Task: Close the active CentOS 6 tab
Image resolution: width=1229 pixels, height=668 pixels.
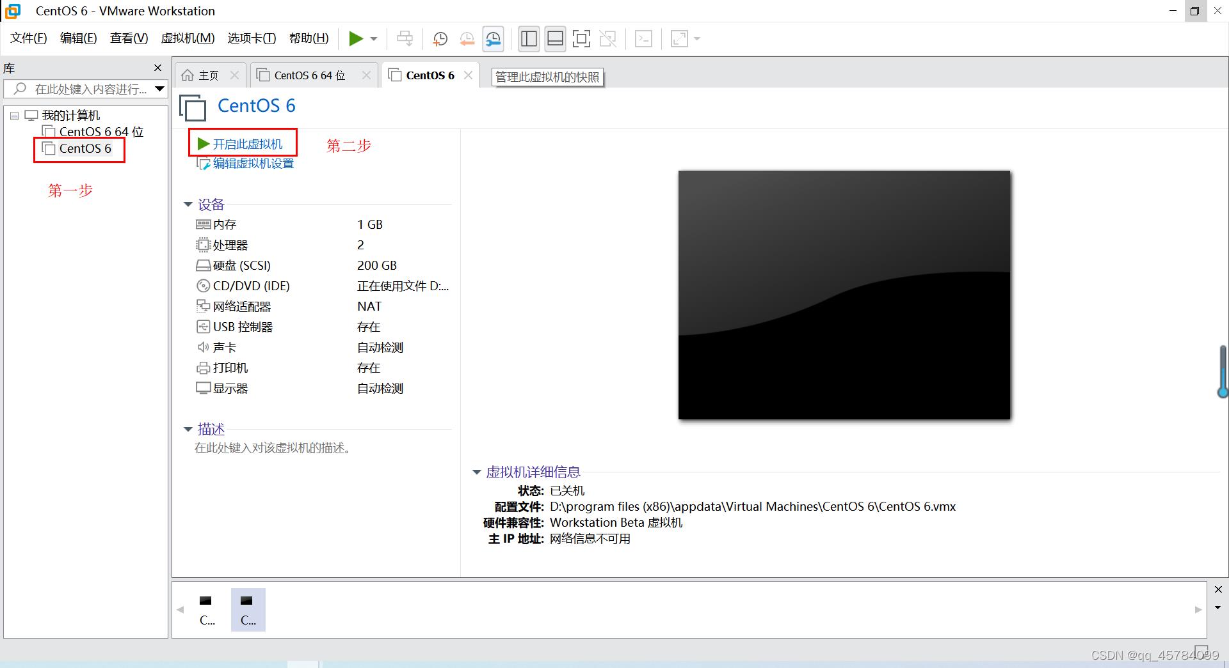Action: (468, 75)
